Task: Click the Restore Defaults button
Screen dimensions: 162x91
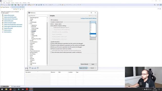Action: [84, 64]
